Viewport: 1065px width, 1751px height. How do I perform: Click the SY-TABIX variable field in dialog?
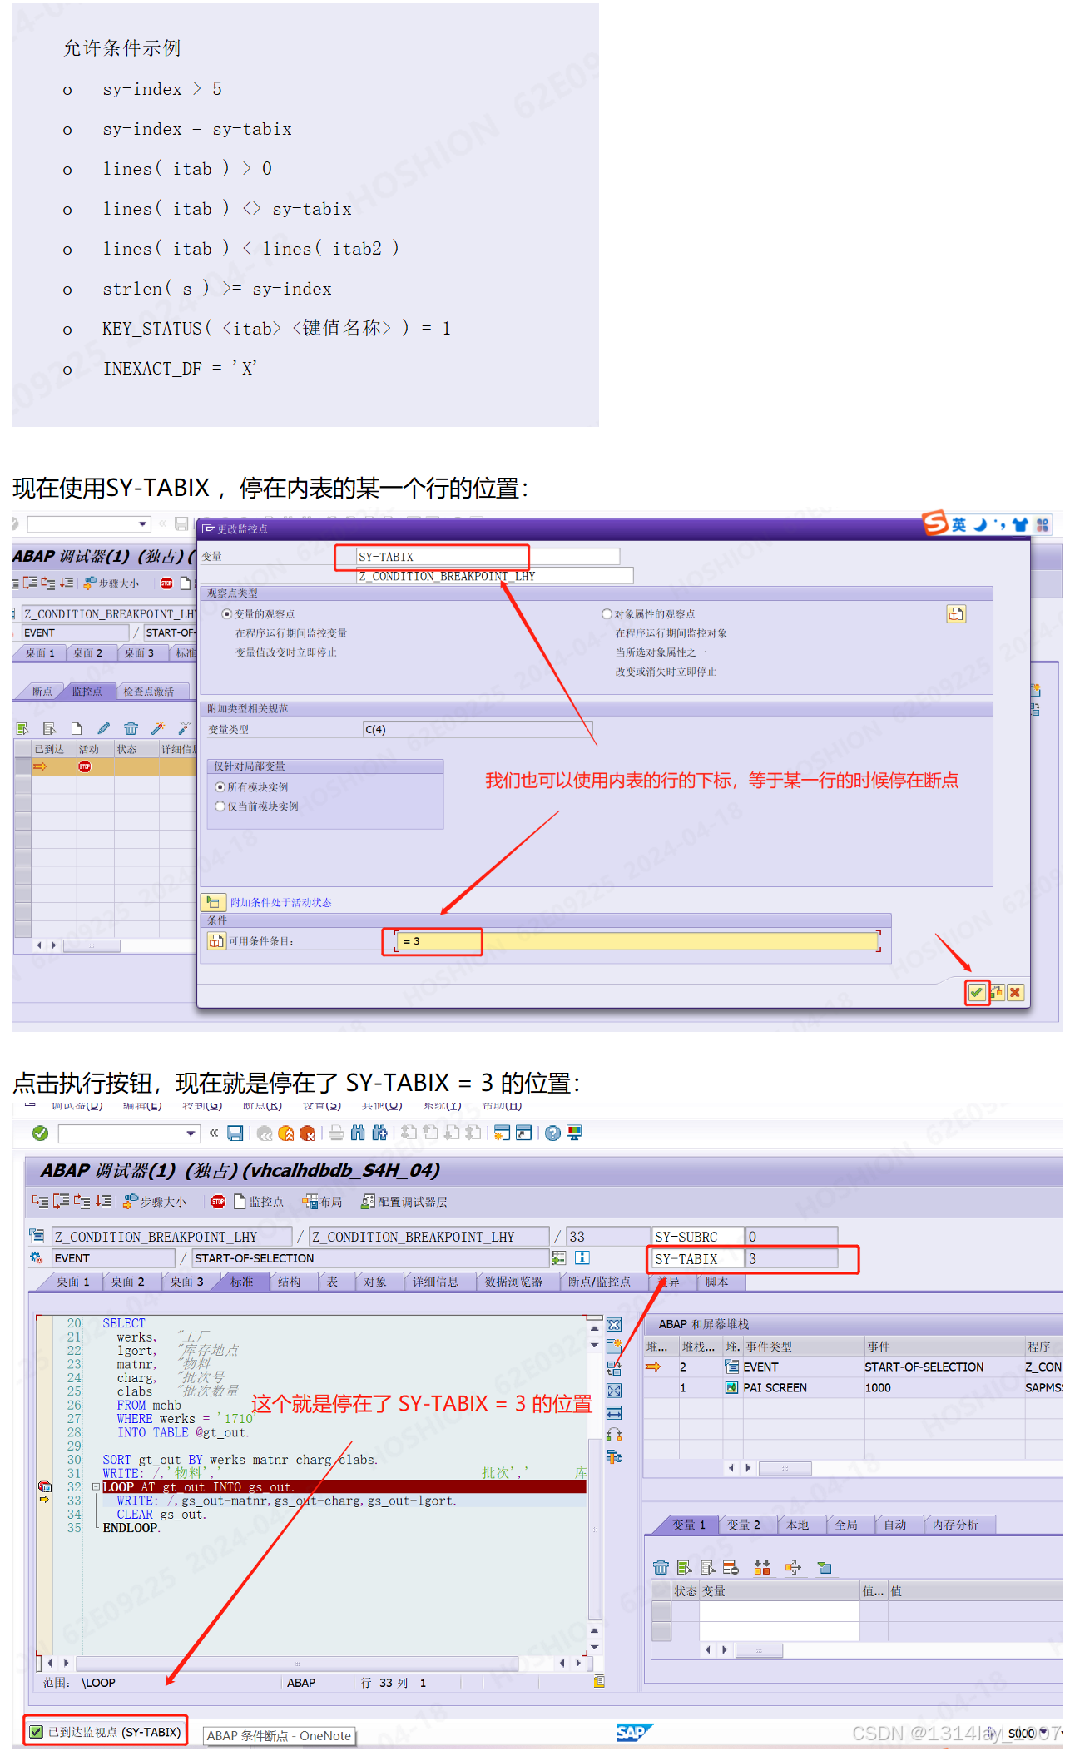point(488,556)
